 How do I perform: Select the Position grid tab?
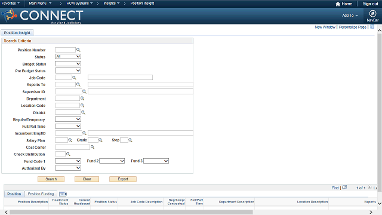tap(14, 193)
